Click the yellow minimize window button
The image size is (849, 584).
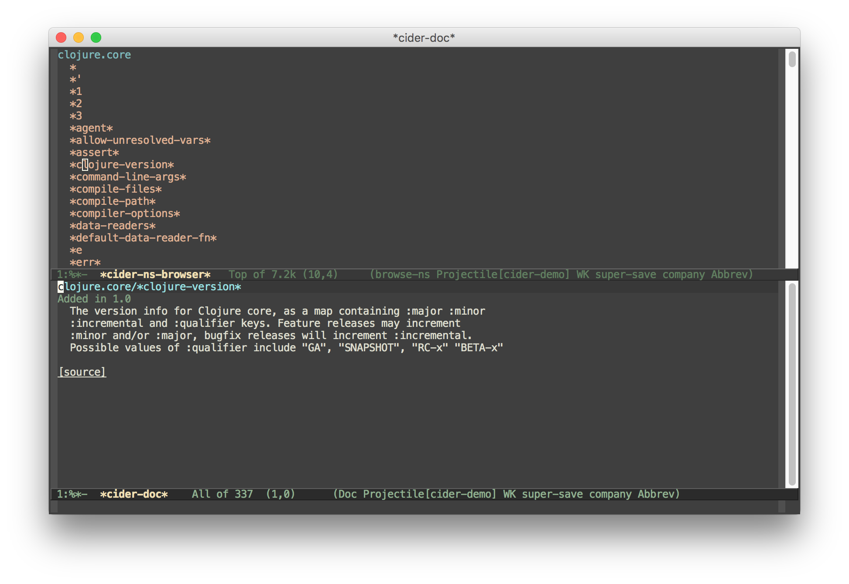pyautogui.click(x=79, y=37)
